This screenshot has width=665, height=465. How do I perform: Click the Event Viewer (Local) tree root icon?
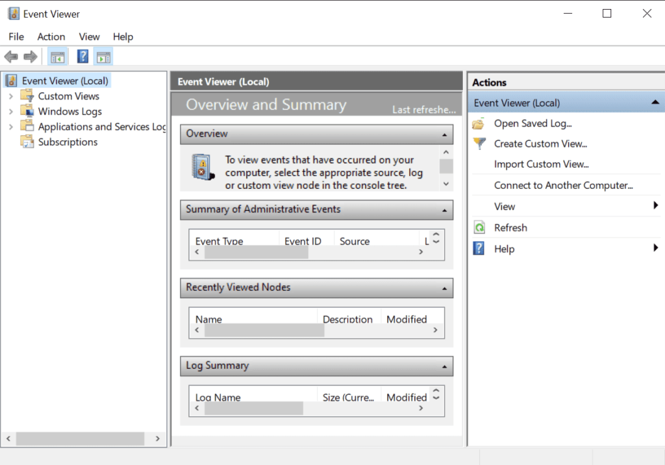11,80
